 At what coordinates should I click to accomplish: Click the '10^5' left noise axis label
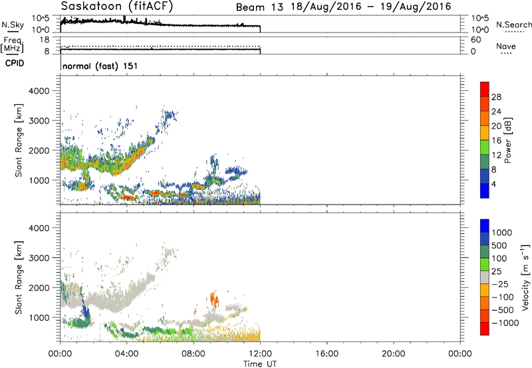coord(41,18)
